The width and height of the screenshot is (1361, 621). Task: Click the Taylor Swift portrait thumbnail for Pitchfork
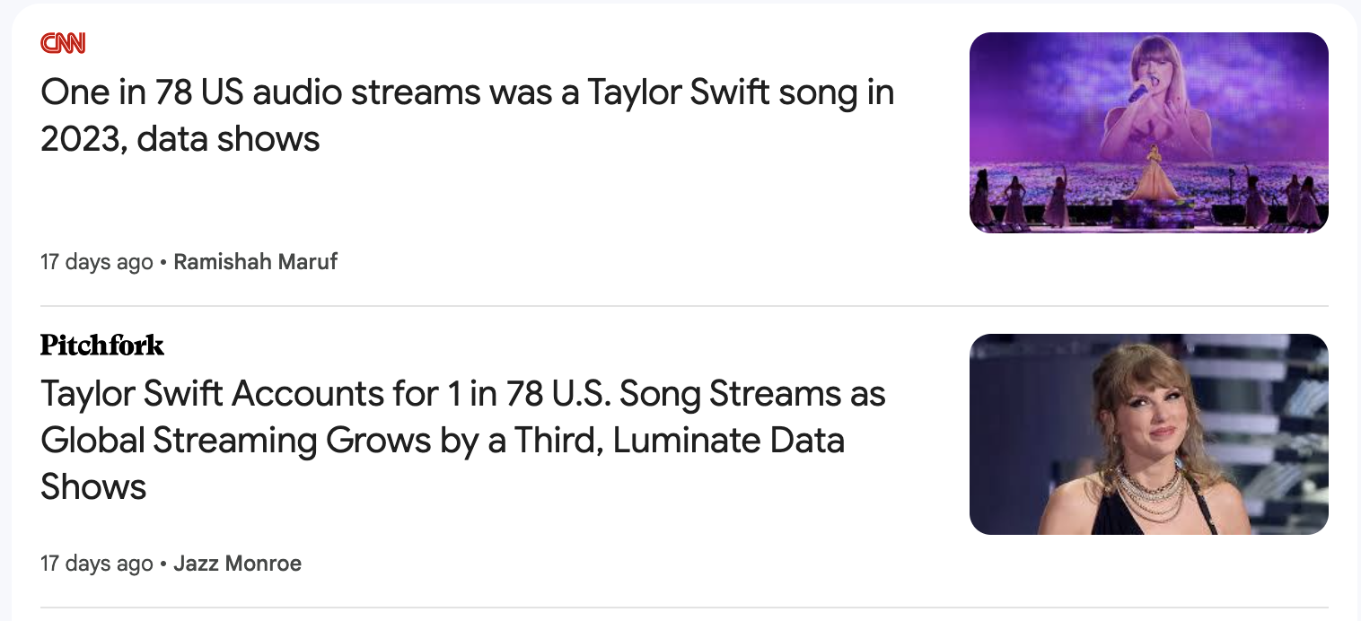pyautogui.click(x=1148, y=434)
